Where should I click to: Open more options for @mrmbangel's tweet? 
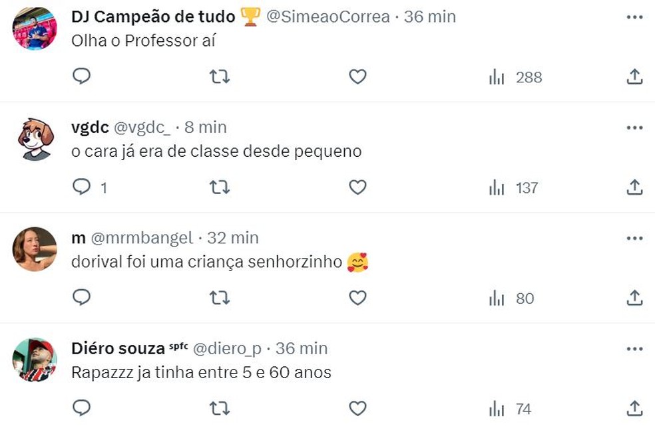[x=634, y=237]
